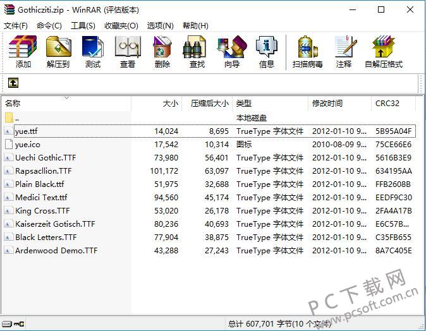Click font icon beside Medici Text.ttf
Viewport: 426px width, 331px height.
(8, 198)
